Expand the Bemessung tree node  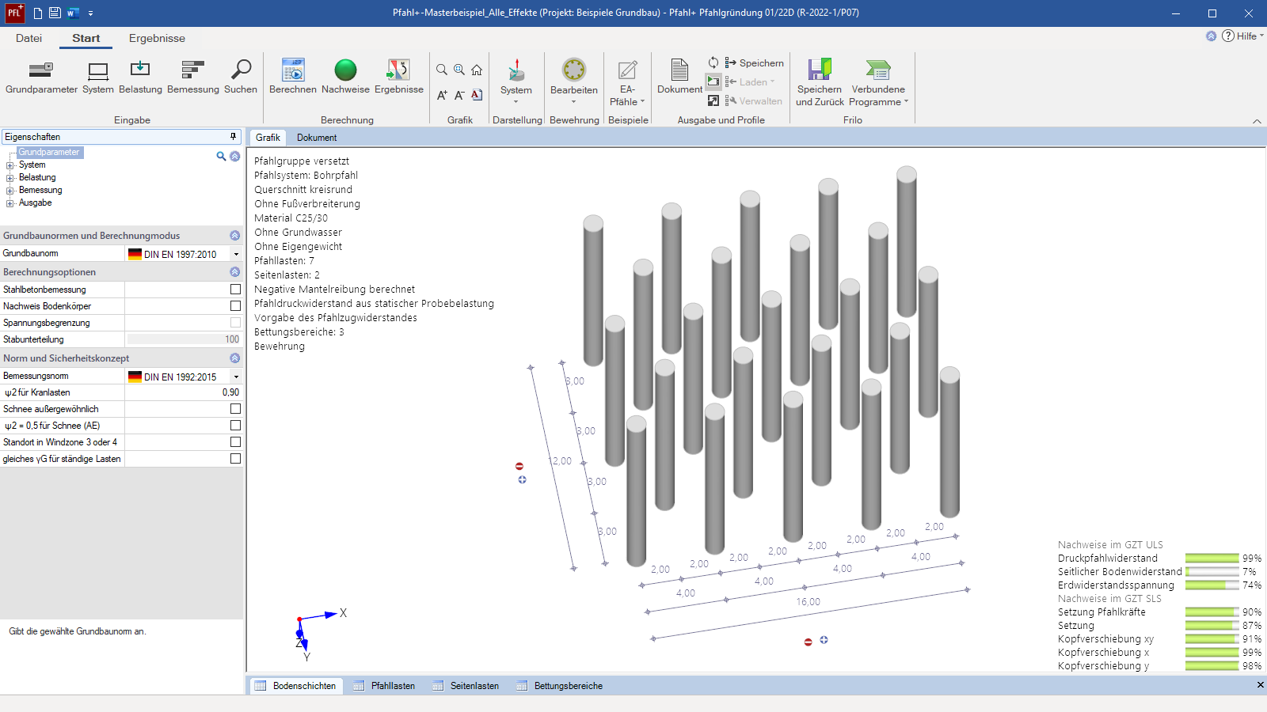coord(10,191)
